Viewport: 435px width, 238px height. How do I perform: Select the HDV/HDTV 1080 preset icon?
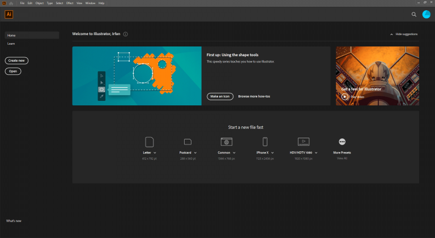point(304,142)
